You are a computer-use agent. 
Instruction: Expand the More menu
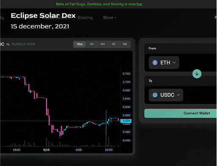[x=110, y=17]
